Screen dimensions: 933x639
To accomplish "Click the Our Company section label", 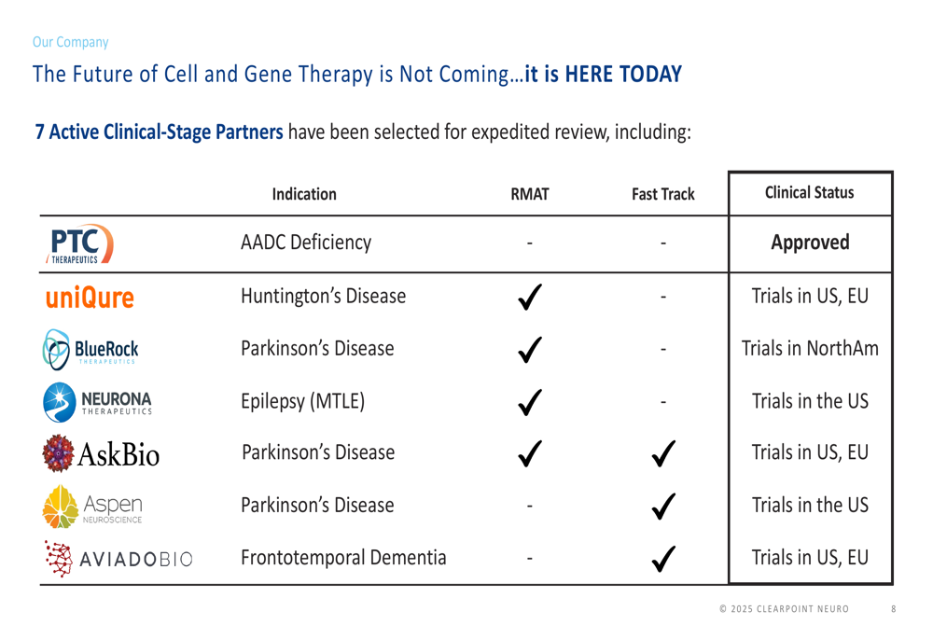I will coord(70,42).
